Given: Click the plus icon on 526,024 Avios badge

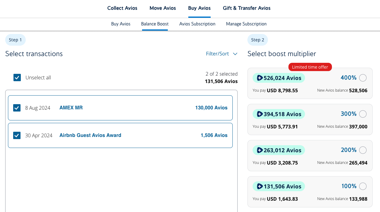Looking at the screenshot, I should pos(260,78).
